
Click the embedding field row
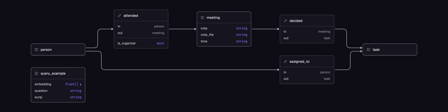(x=58, y=84)
